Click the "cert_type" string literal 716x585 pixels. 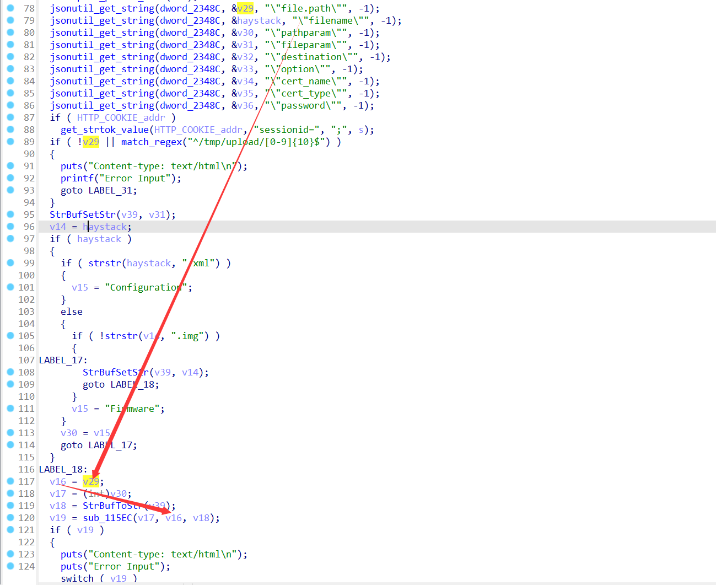306,94
